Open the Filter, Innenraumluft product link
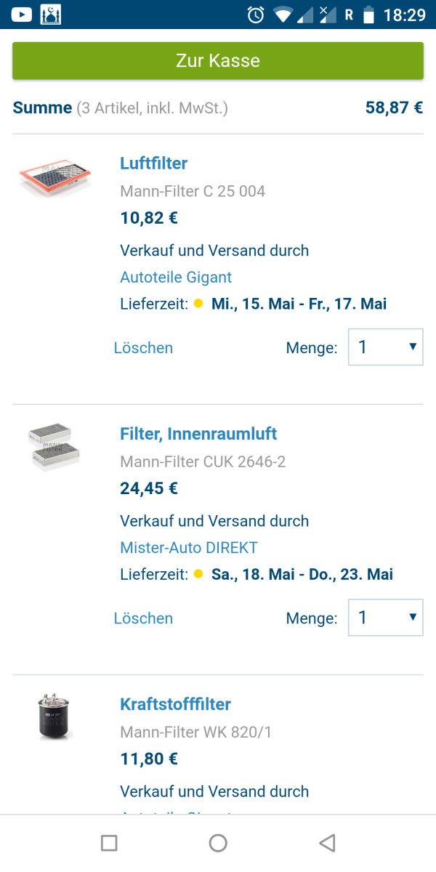The height and width of the screenshot is (872, 436). point(198,434)
